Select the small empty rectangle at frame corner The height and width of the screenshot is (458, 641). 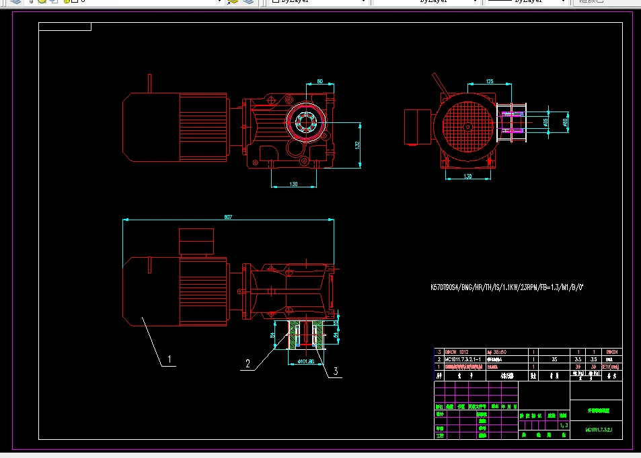65,27
